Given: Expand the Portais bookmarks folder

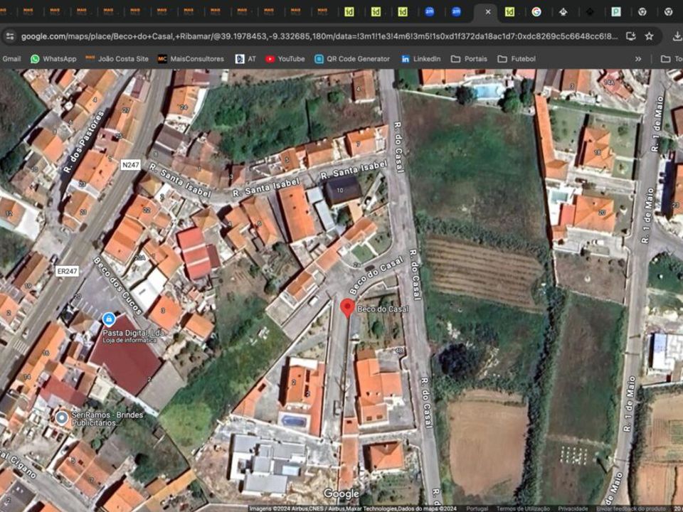Looking at the screenshot, I should coord(469,59).
